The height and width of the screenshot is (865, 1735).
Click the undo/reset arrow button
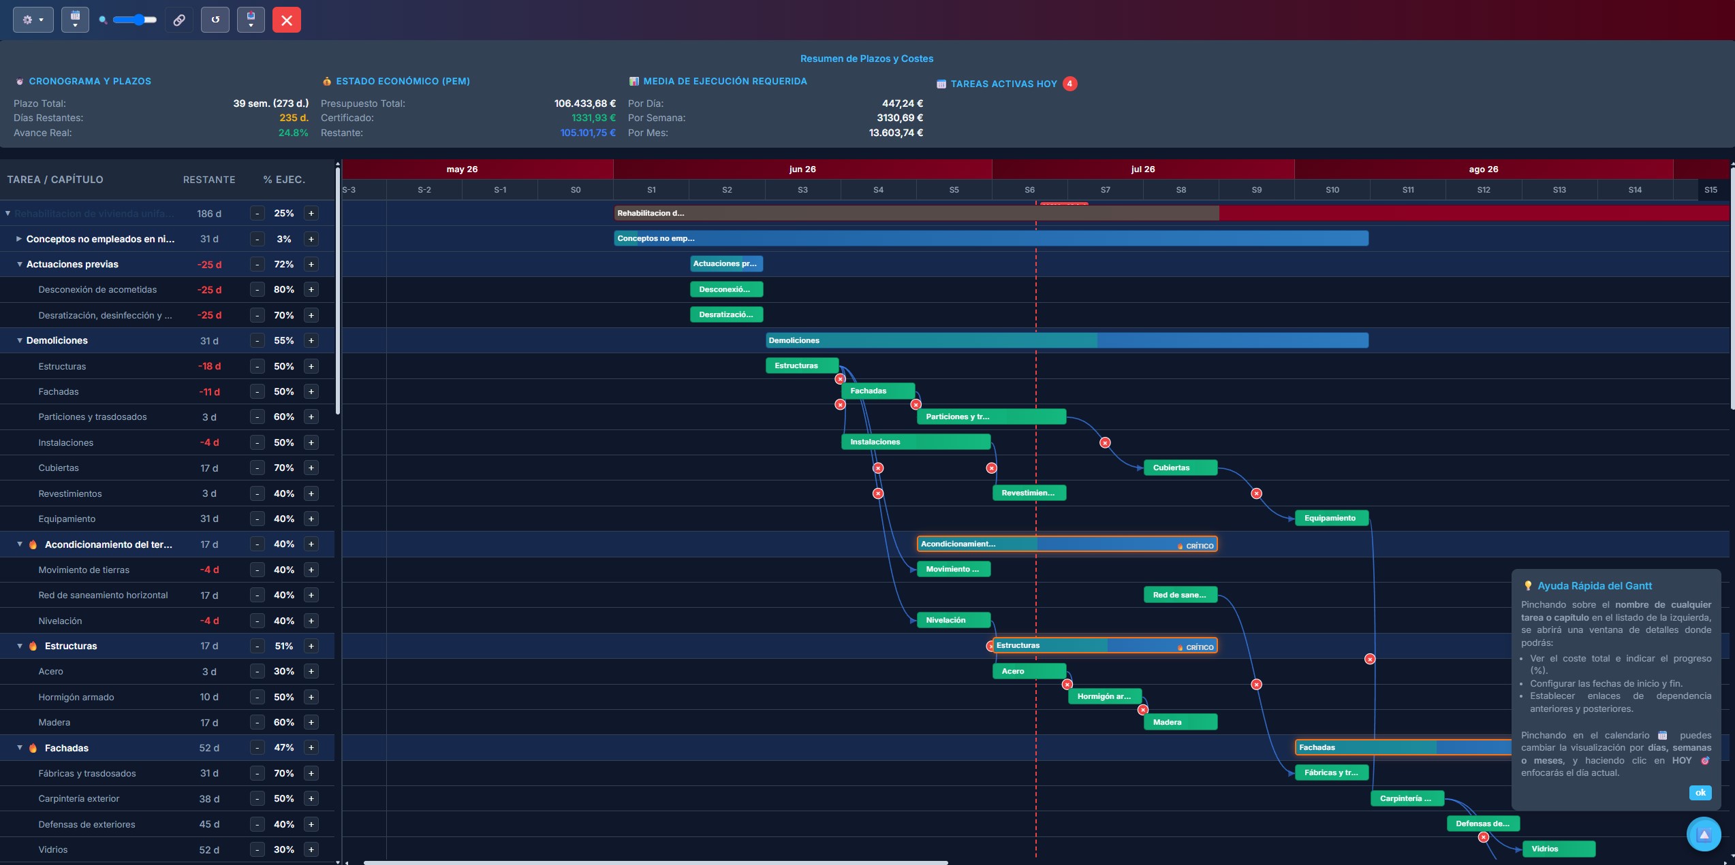tap(215, 20)
